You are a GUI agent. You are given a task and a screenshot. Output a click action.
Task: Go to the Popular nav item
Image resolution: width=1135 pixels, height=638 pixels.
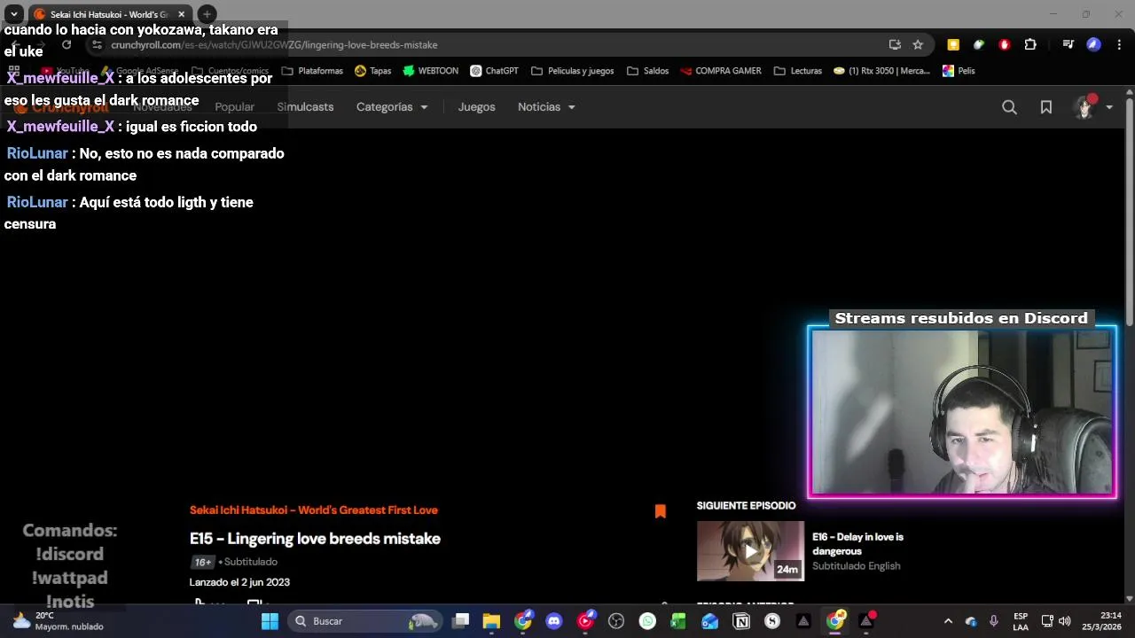(x=234, y=107)
